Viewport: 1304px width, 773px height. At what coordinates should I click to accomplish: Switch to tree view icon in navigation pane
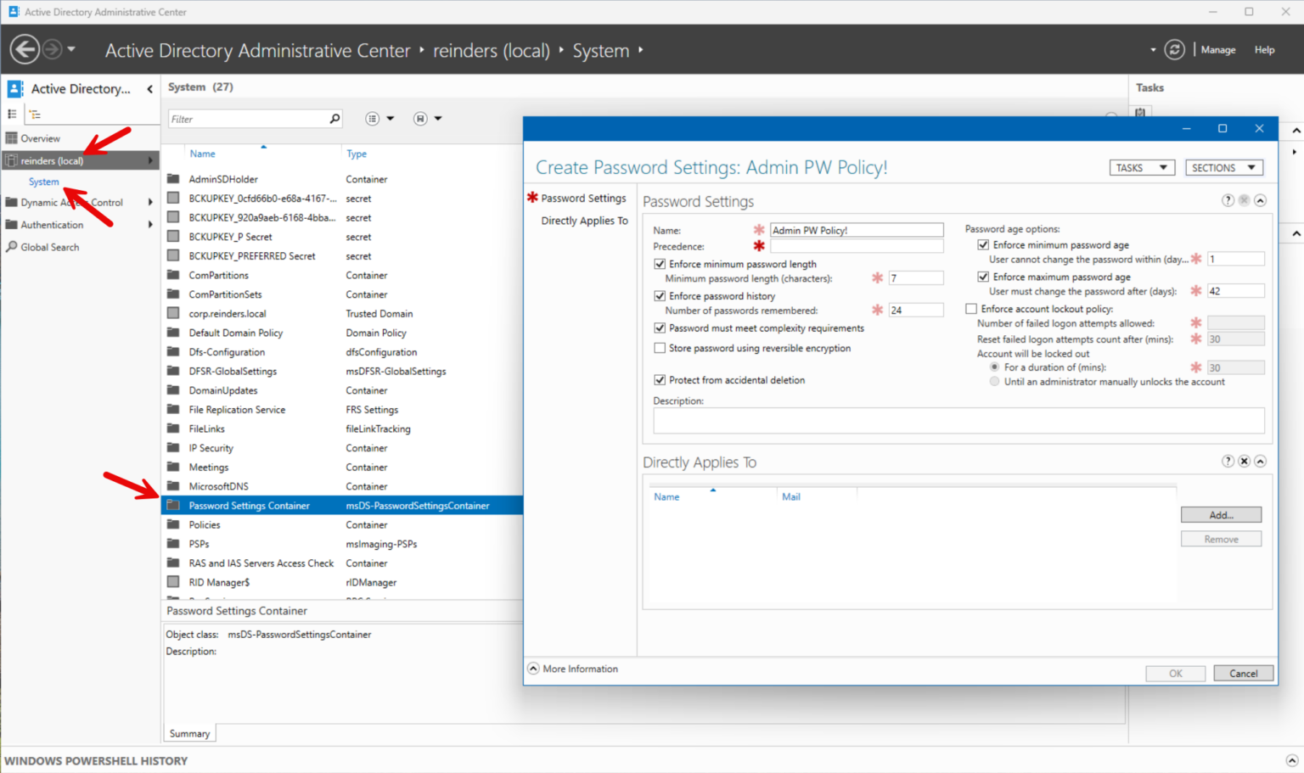click(35, 114)
